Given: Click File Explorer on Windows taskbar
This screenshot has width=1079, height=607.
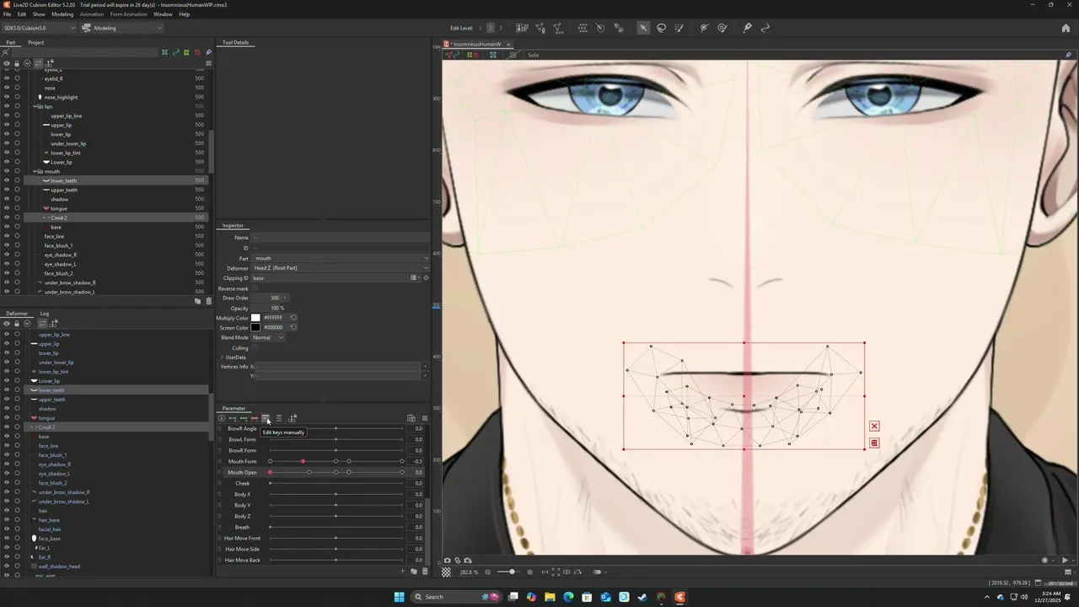Looking at the screenshot, I should pos(550,597).
